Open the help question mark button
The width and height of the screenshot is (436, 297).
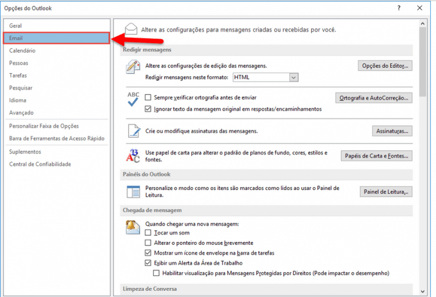coord(399,8)
